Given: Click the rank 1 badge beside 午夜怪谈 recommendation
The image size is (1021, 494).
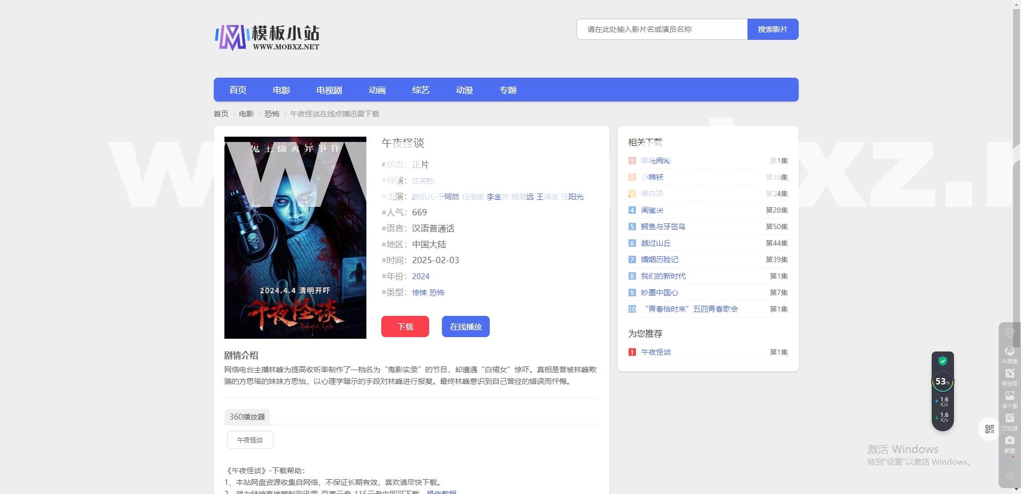Looking at the screenshot, I should (632, 352).
